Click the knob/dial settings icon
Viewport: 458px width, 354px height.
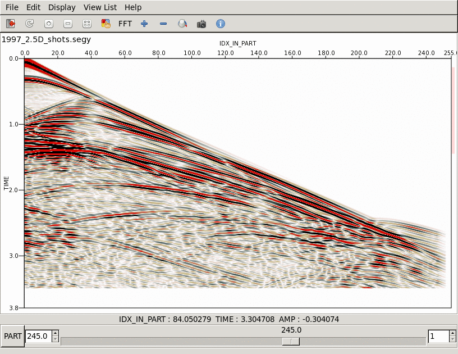click(182, 24)
